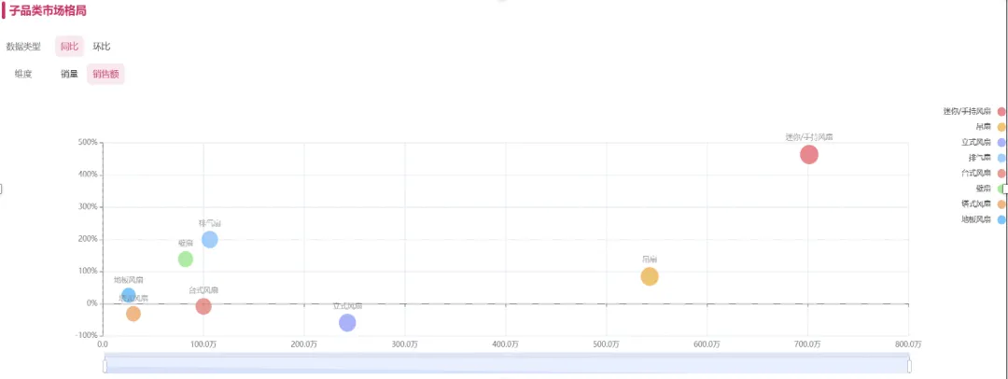The image size is (1008, 379).
Task: Click the 塔式风扇 legend color dot
Action: 1001,204
